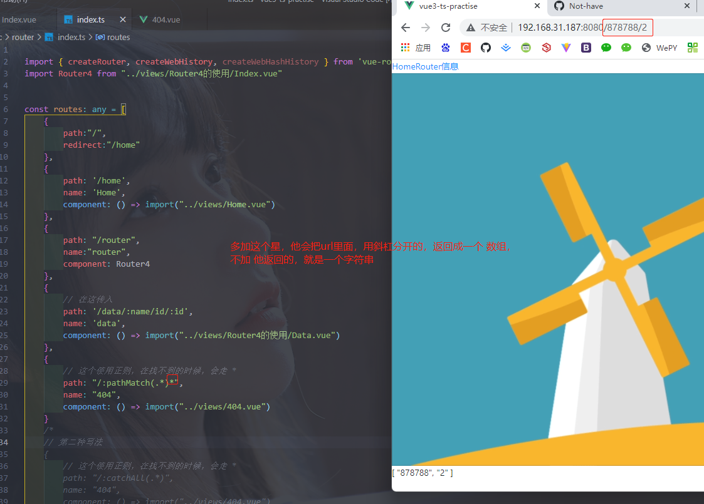Screen dimensions: 704x504
Task: Open the GitHub bookmark icon
Action: pos(485,48)
